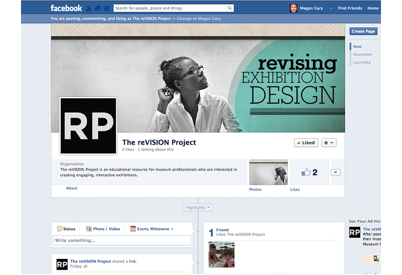402x275 pixels.
Task: Click the ad image thumbnail in sidebar
Action: point(372,258)
